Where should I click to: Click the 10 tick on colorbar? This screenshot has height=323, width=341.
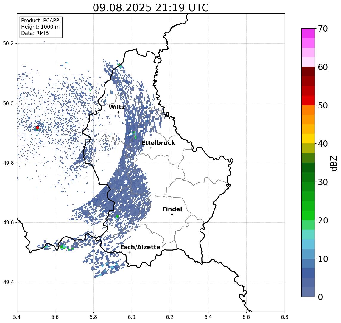click(323, 259)
